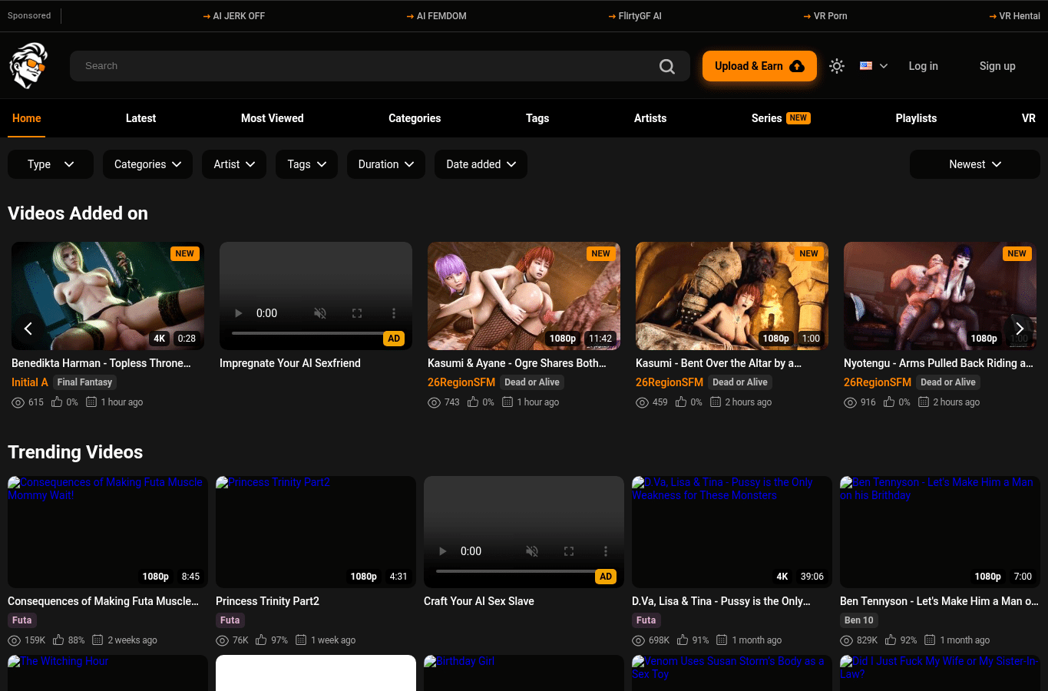Image resolution: width=1048 pixels, height=691 pixels.
Task: Click the Final Fantasy tag
Action: 84,382
